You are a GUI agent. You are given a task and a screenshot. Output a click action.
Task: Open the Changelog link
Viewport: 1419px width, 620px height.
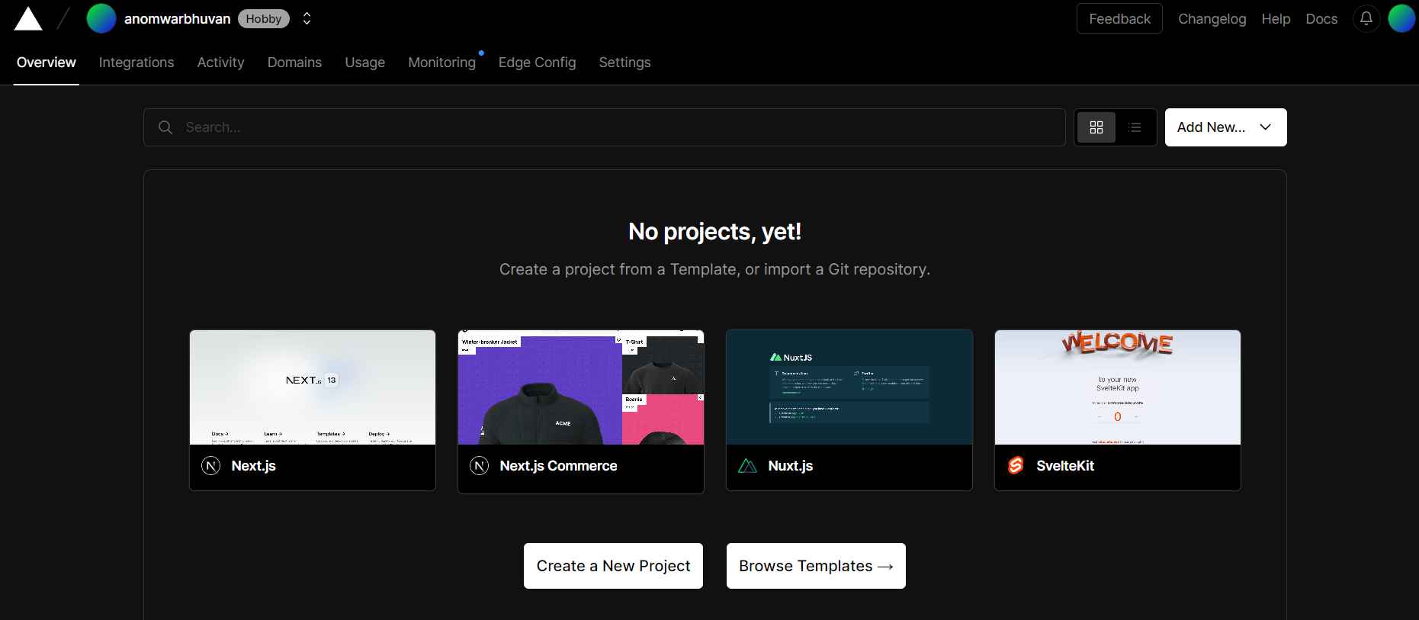[x=1212, y=19]
